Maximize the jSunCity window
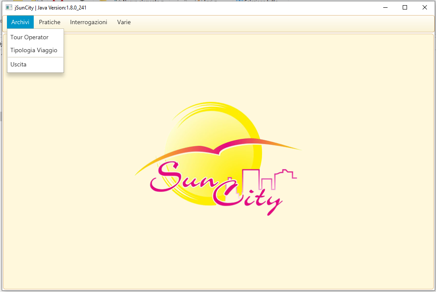Viewport: 436px width, 292px height. pyautogui.click(x=405, y=7)
